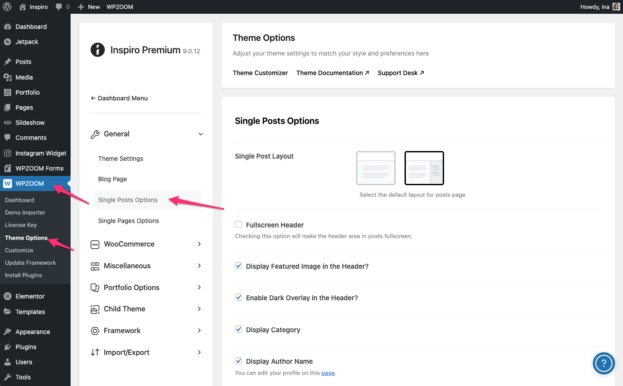This screenshot has height=386, width=623.
Task: Click the Inspiro Premium round logo
Action: pyautogui.click(x=98, y=50)
